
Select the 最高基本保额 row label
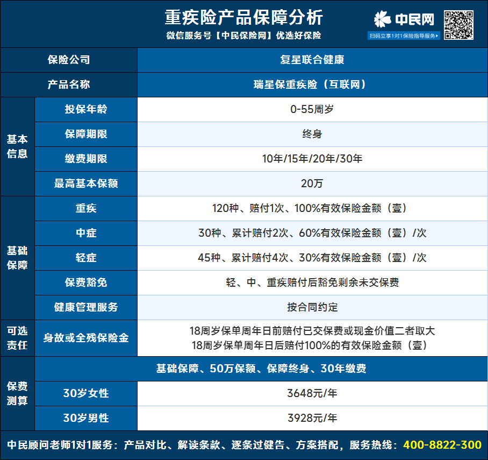point(86,183)
